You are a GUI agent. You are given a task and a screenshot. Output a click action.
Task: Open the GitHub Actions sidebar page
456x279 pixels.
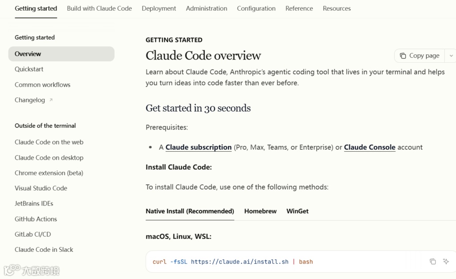point(36,219)
